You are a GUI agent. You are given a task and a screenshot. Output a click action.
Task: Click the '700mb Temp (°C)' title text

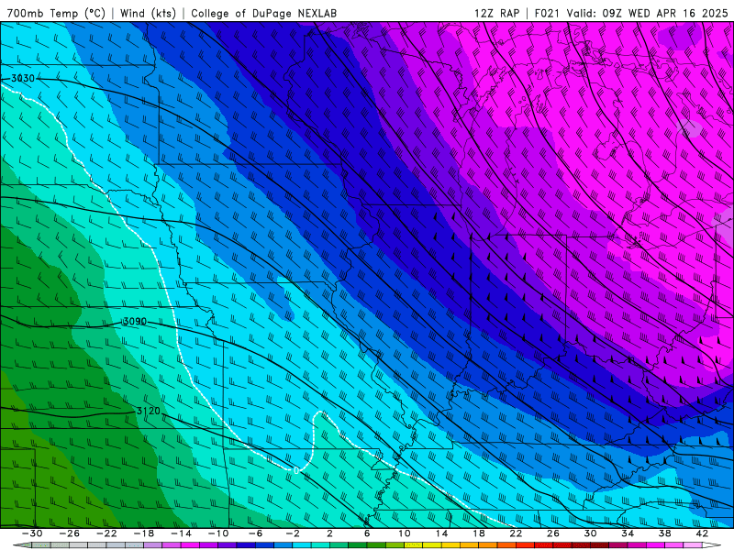coord(56,13)
